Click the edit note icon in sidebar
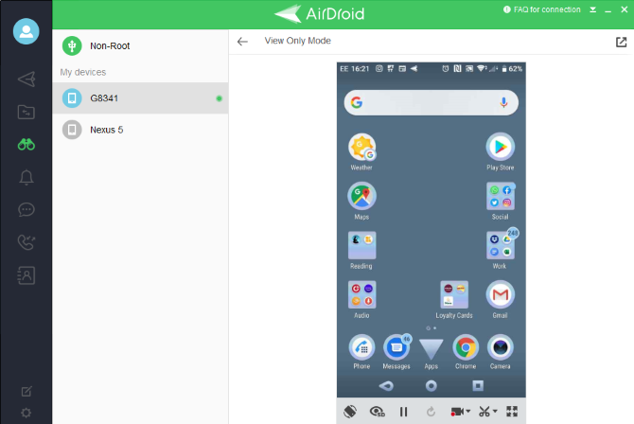Screen dimensions: 634x424 [x=26, y=391]
